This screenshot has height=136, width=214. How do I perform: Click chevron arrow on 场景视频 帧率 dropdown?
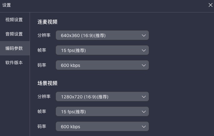pos(144,112)
